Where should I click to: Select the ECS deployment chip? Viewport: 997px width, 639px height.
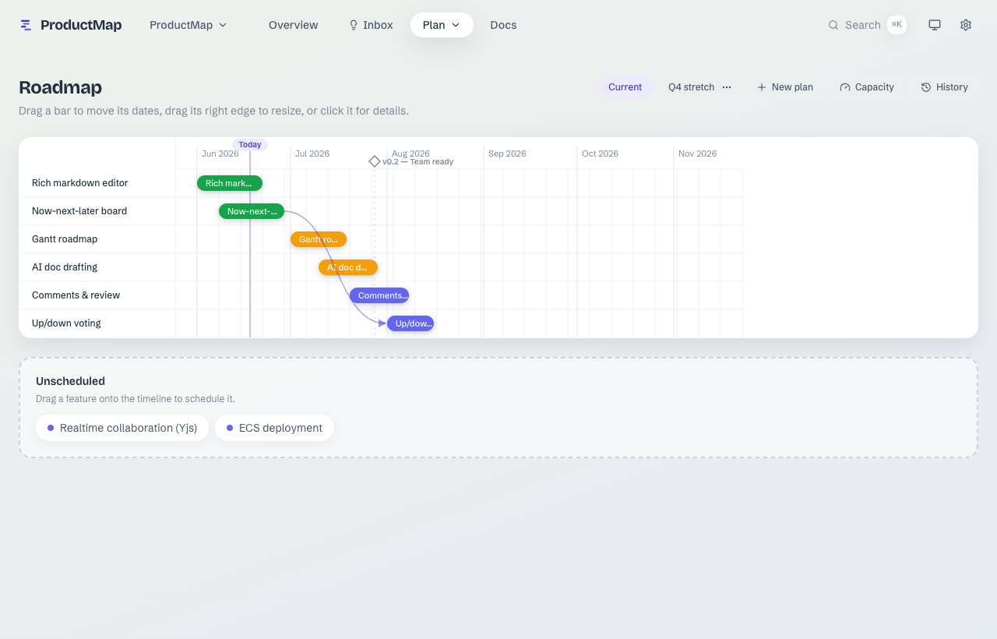click(x=274, y=428)
